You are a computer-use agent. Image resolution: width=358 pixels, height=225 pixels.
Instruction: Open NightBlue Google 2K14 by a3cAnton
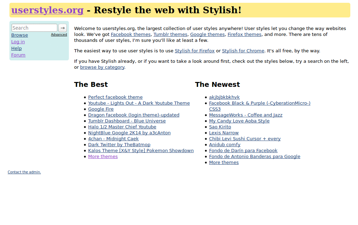(x=129, y=133)
